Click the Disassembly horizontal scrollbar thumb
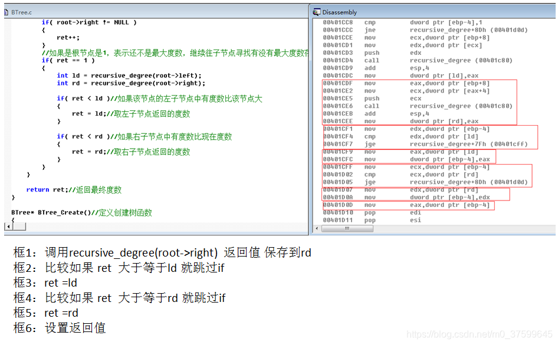This screenshot has width=558, height=345. (x=347, y=229)
